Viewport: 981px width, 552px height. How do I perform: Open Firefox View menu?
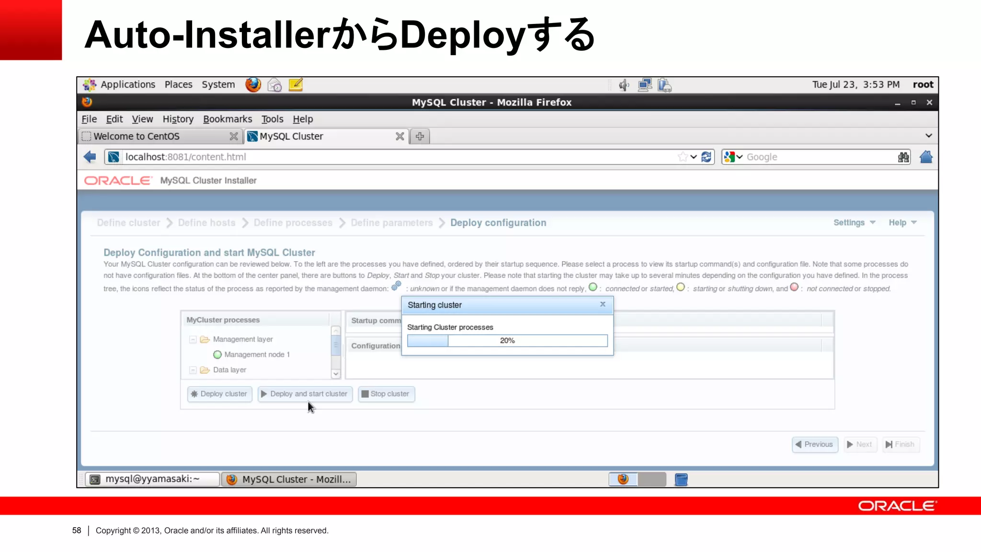coord(142,119)
